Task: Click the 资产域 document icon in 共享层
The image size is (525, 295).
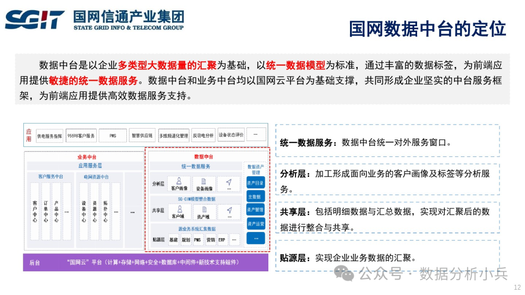Action: 204,210
